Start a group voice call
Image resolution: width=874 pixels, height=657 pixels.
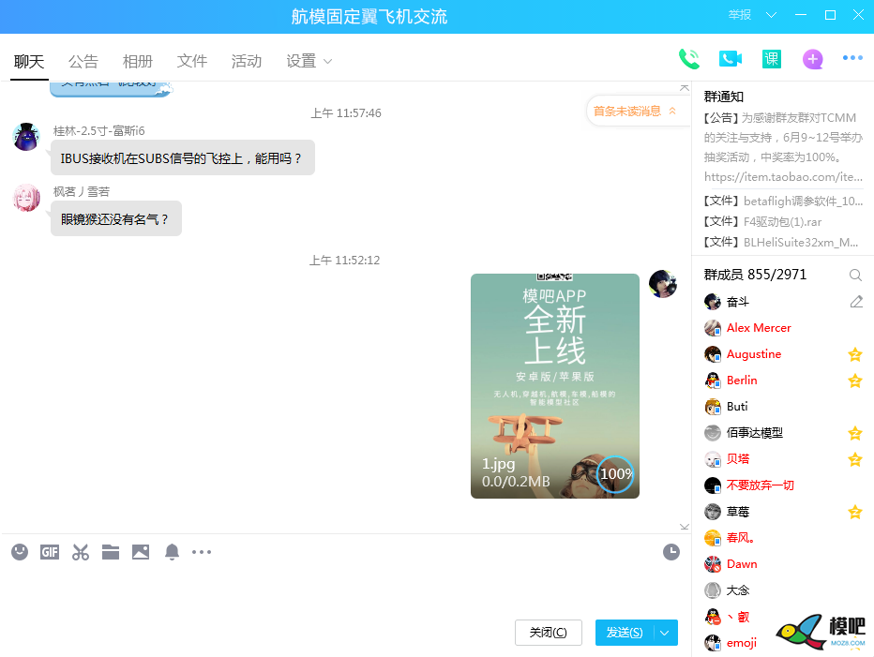(x=689, y=58)
